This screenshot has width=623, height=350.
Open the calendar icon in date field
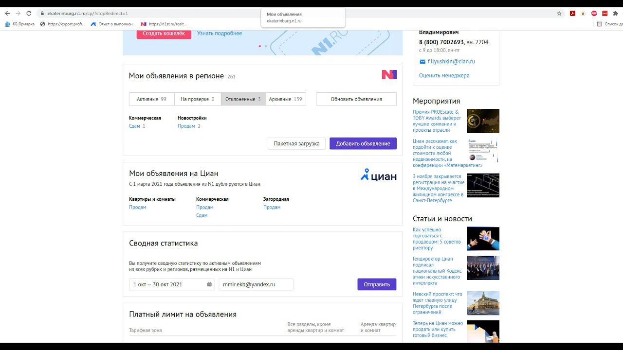pos(209,284)
